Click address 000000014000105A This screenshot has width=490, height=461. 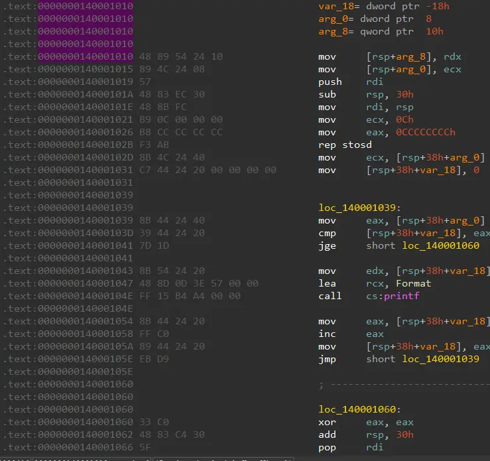click(86, 347)
